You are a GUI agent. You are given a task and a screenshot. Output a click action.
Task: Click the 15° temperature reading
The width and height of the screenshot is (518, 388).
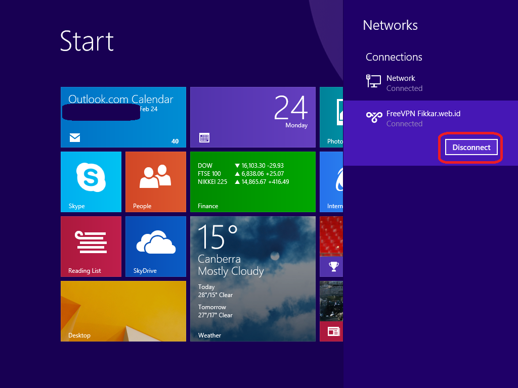(x=218, y=236)
